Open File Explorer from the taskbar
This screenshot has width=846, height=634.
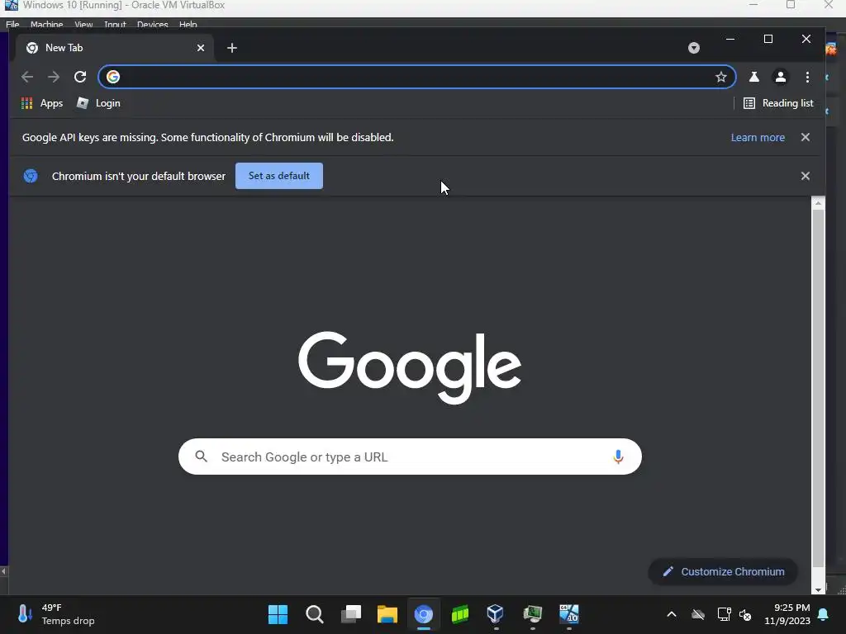pyautogui.click(x=387, y=614)
